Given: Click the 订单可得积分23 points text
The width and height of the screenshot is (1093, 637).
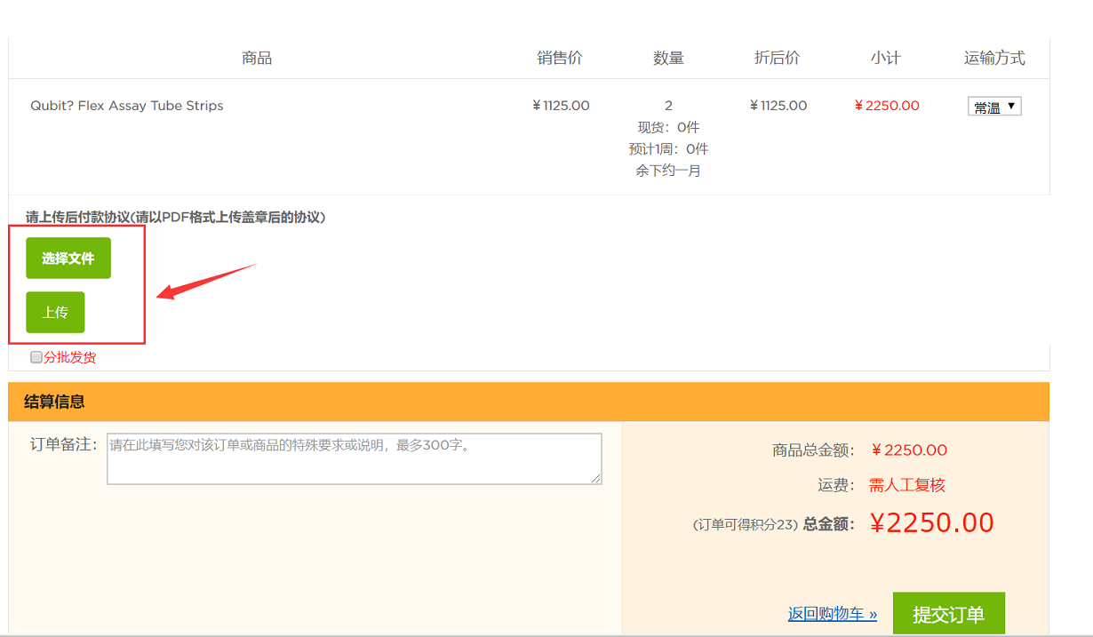Looking at the screenshot, I should 746,525.
